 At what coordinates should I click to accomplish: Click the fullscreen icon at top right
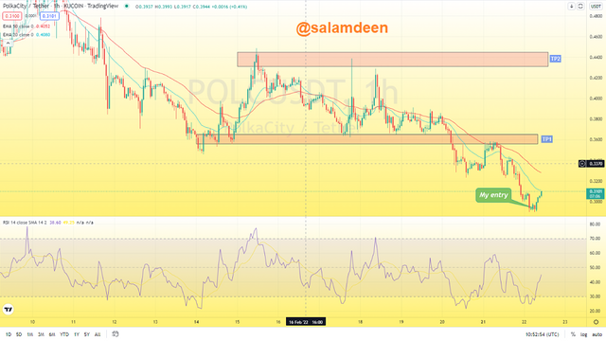[580, 7]
